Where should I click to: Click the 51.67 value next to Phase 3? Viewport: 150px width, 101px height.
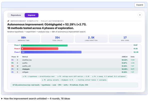coord(135,45)
